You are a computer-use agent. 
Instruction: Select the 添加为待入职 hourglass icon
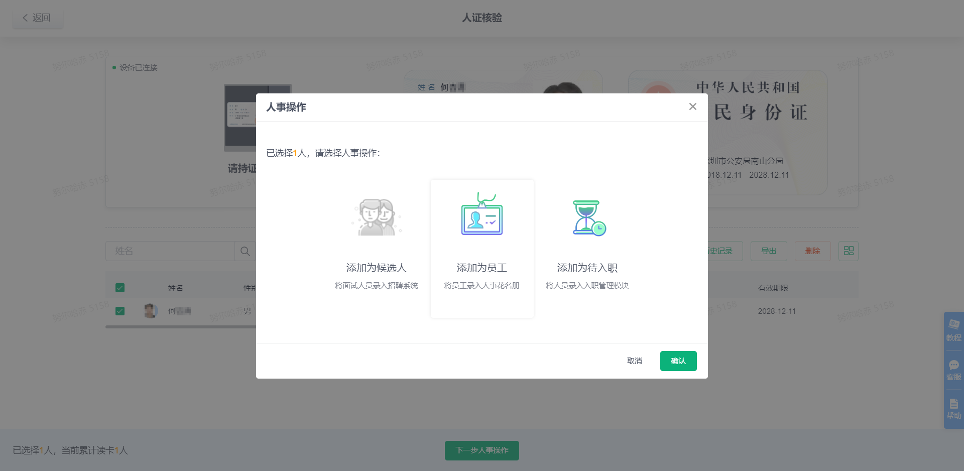pyautogui.click(x=588, y=217)
